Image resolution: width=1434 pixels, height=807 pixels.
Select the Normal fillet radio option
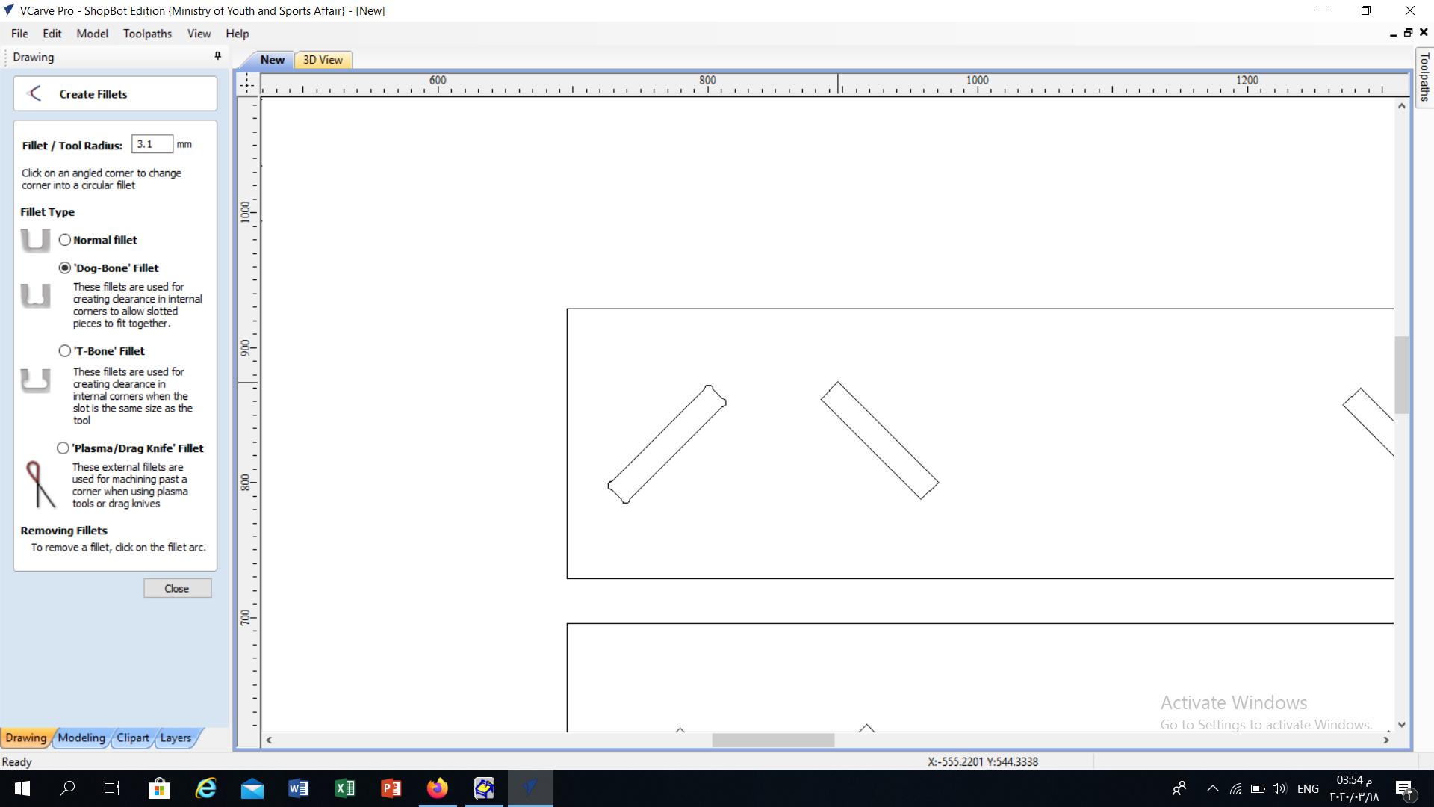[65, 240]
